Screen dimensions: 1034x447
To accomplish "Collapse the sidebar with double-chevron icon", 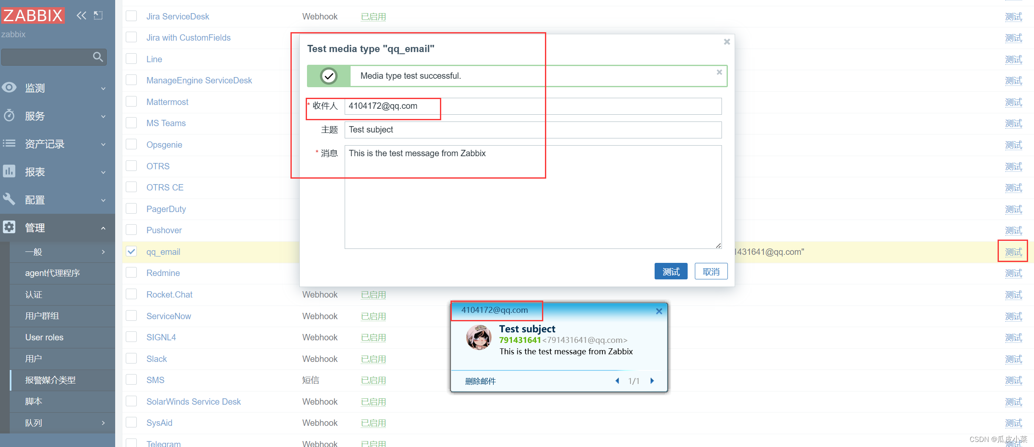I will point(81,16).
